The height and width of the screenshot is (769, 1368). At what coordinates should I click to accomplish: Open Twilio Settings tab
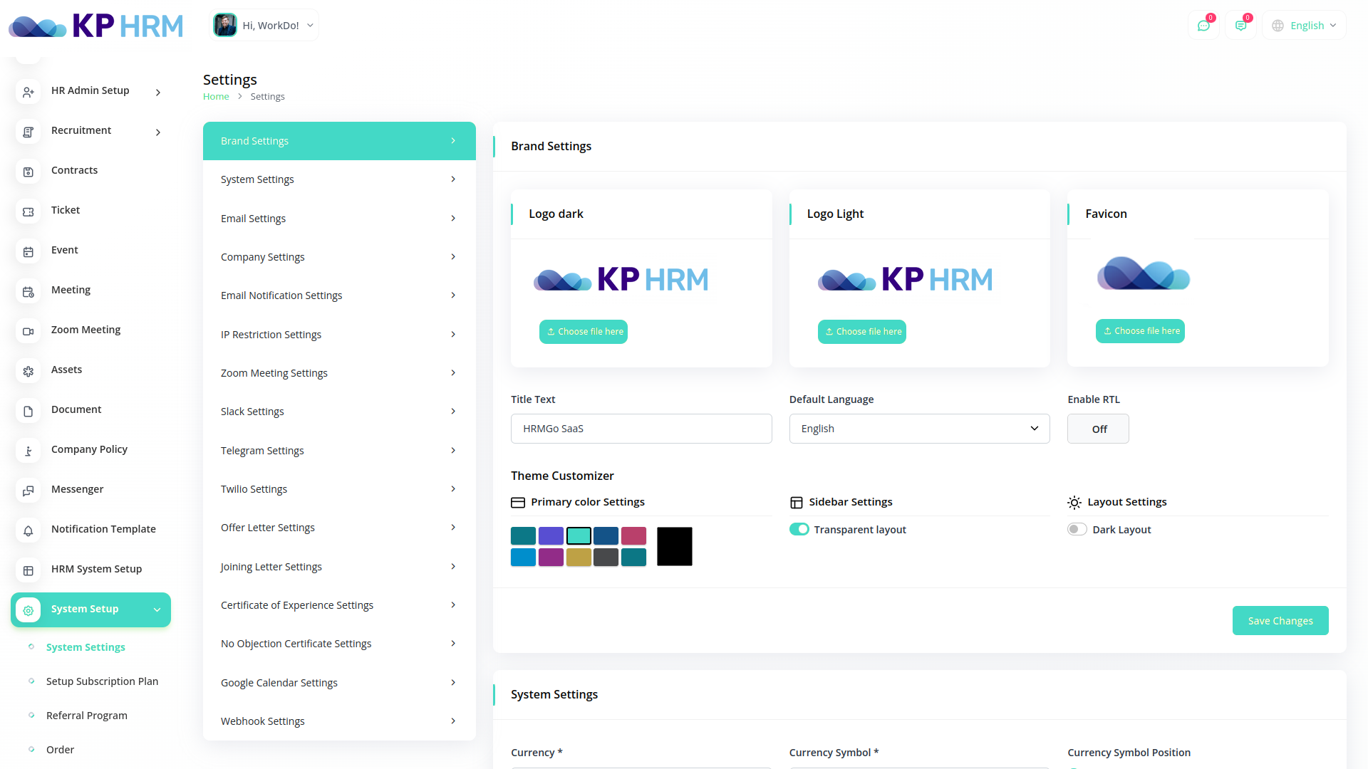(339, 489)
